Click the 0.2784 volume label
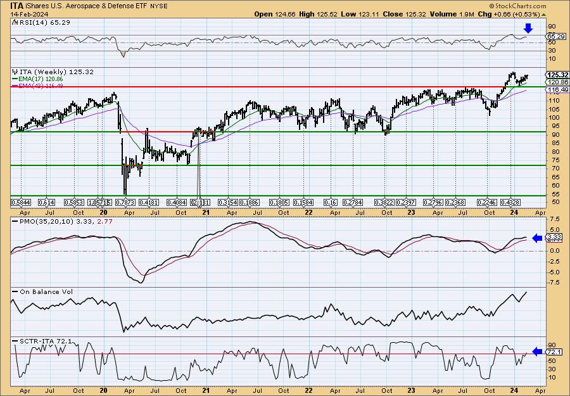The width and height of the screenshot is (570, 396). tap(353, 202)
